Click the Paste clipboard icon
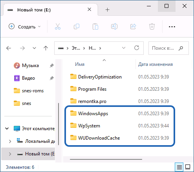This screenshot has width=194, height=172. [95, 26]
